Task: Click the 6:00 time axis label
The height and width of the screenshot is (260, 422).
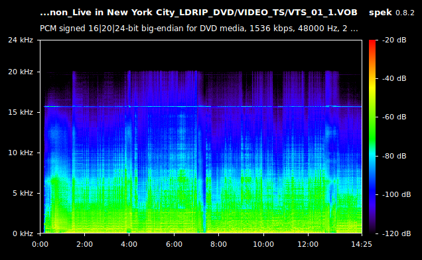Action: tap(174, 244)
